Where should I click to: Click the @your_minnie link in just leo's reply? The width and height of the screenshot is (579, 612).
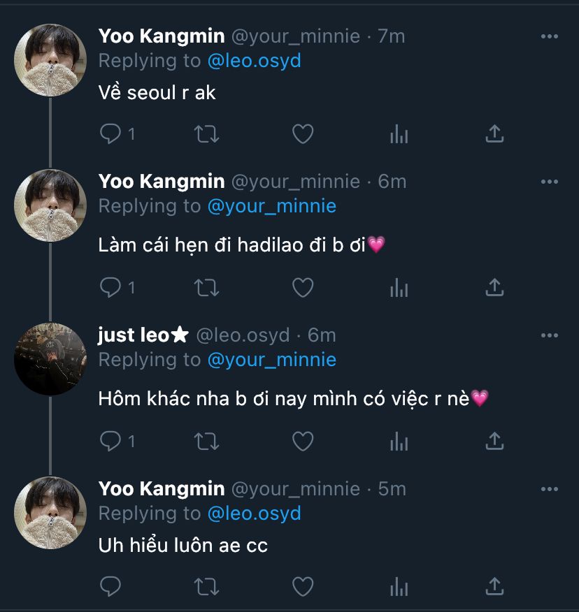click(271, 360)
